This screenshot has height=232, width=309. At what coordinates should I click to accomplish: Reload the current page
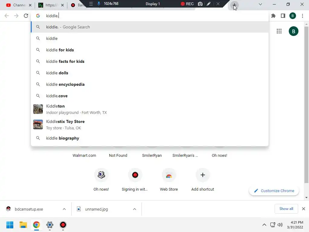click(26, 16)
